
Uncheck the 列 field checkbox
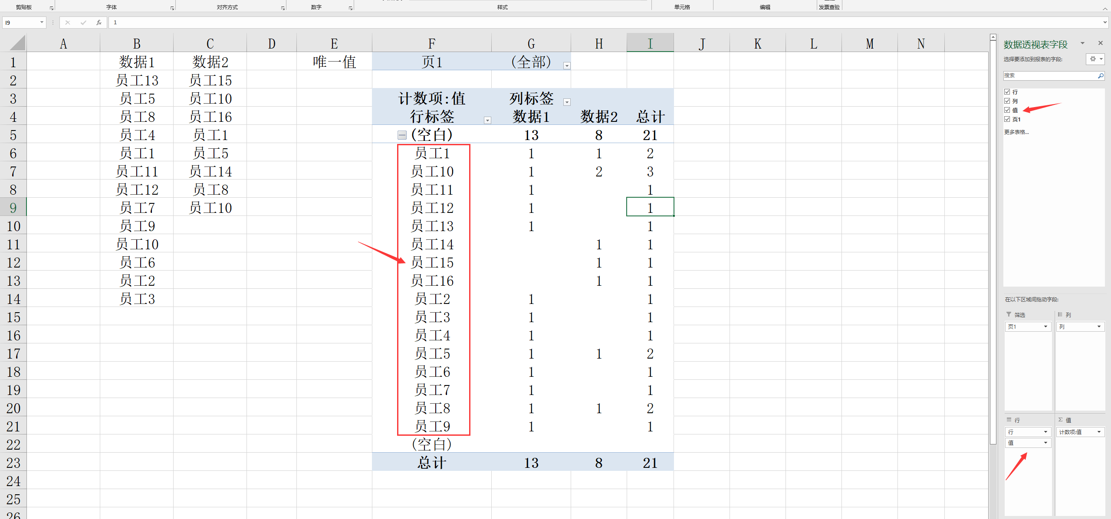point(1007,101)
